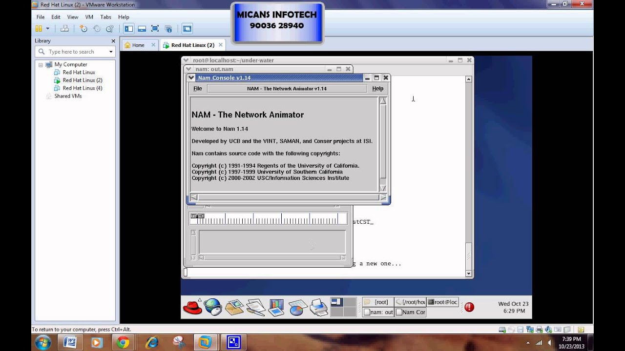Open Google Chrome from the Windows taskbar

coord(123,342)
